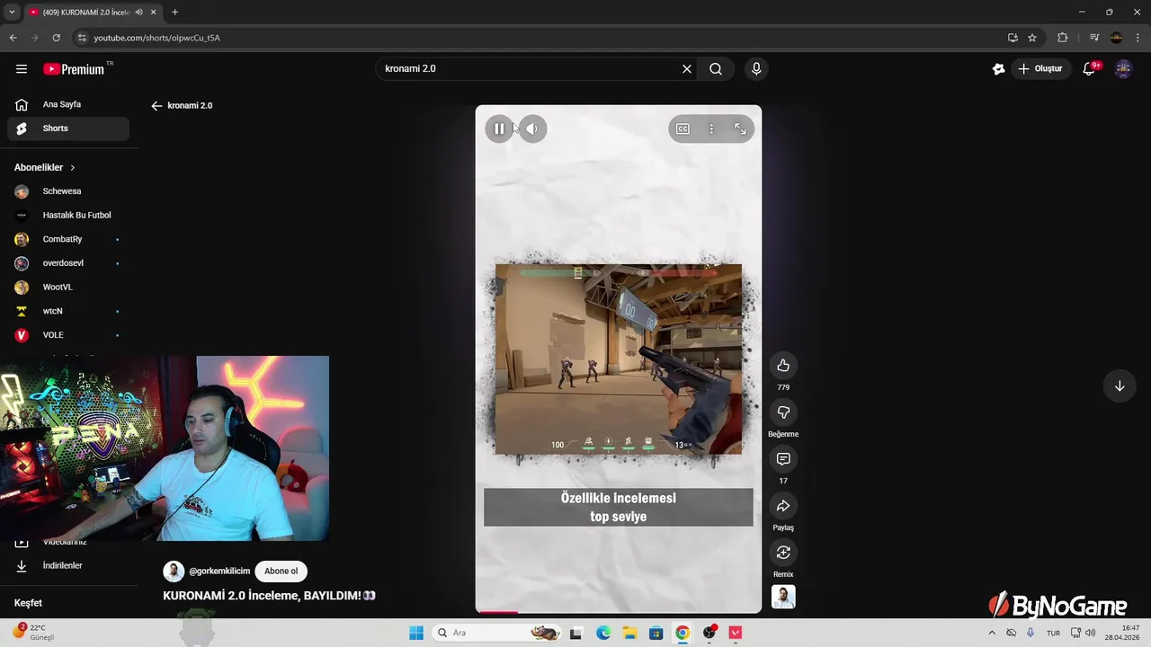Show hidden system tray icons
The image size is (1151, 647).
pyautogui.click(x=992, y=633)
